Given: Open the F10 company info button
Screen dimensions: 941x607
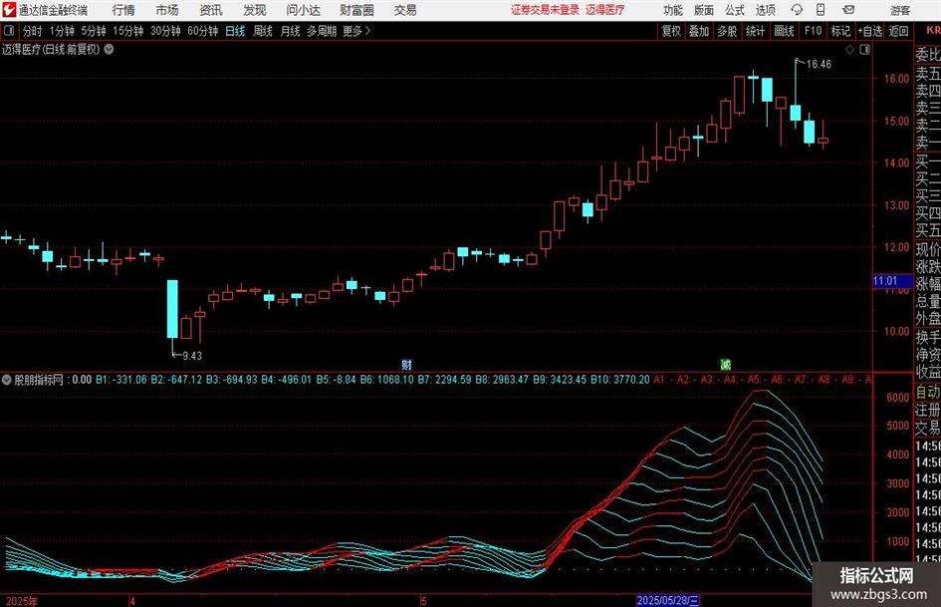Looking at the screenshot, I should pos(814,31).
